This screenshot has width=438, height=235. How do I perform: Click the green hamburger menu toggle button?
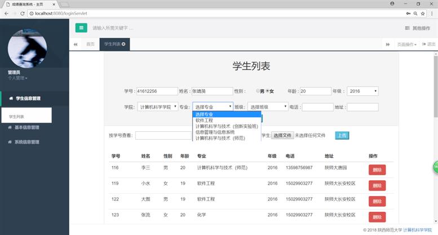[82, 28]
